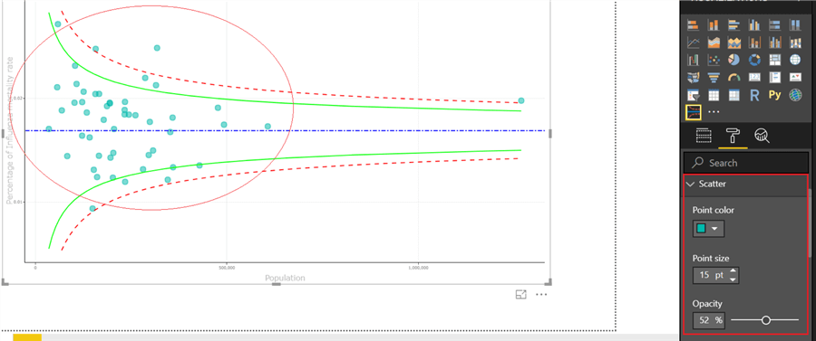Open the Analytics magnifier tab

[x=762, y=136]
